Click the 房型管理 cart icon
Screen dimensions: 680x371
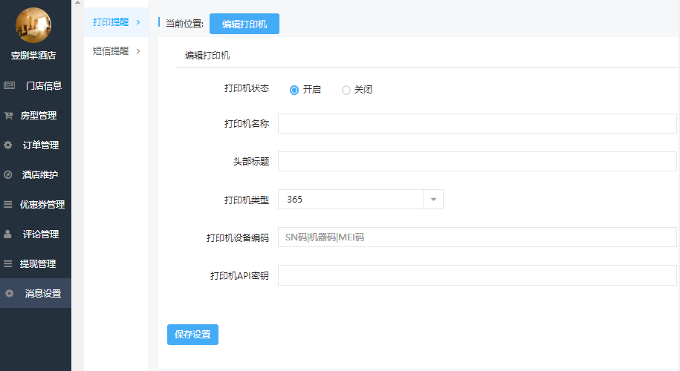click(x=8, y=116)
